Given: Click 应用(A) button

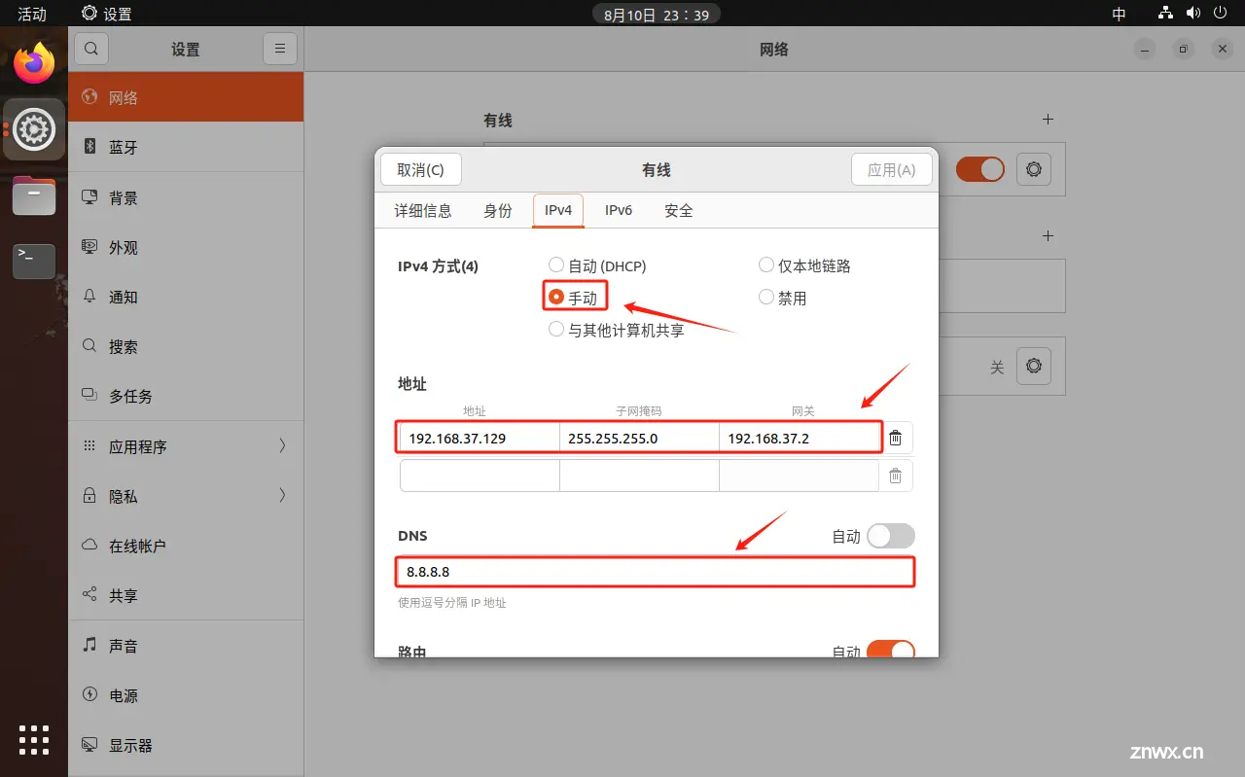Looking at the screenshot, I should (892, 169).
